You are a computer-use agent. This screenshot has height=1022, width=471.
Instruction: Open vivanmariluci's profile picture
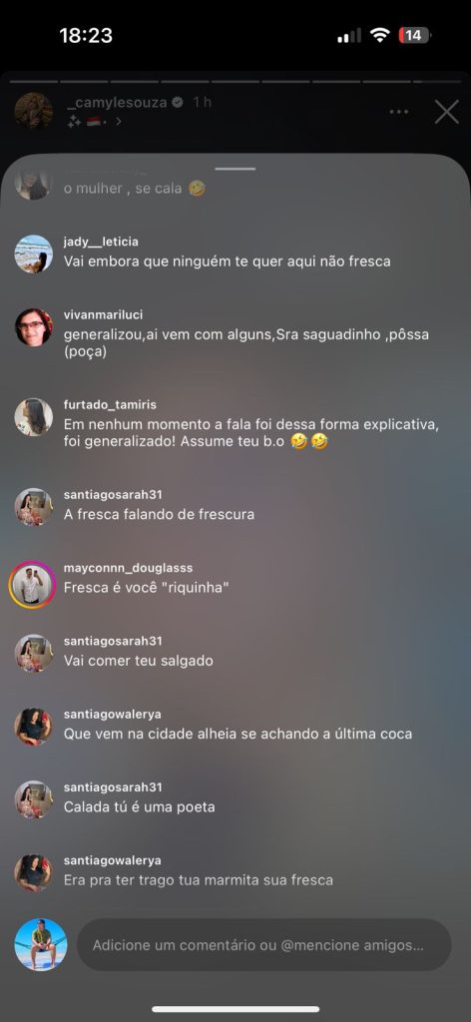[33, 327]
